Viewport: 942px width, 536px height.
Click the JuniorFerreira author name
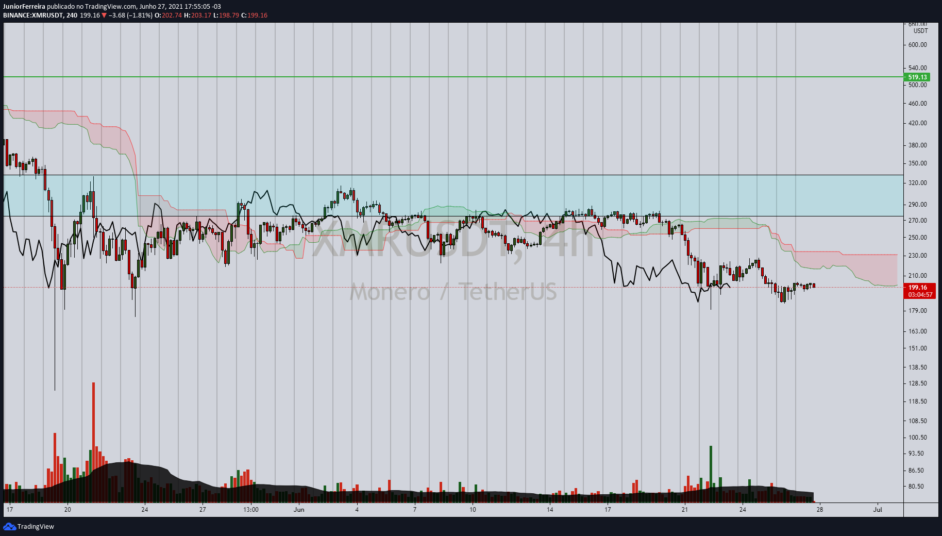tap(24, 7)
